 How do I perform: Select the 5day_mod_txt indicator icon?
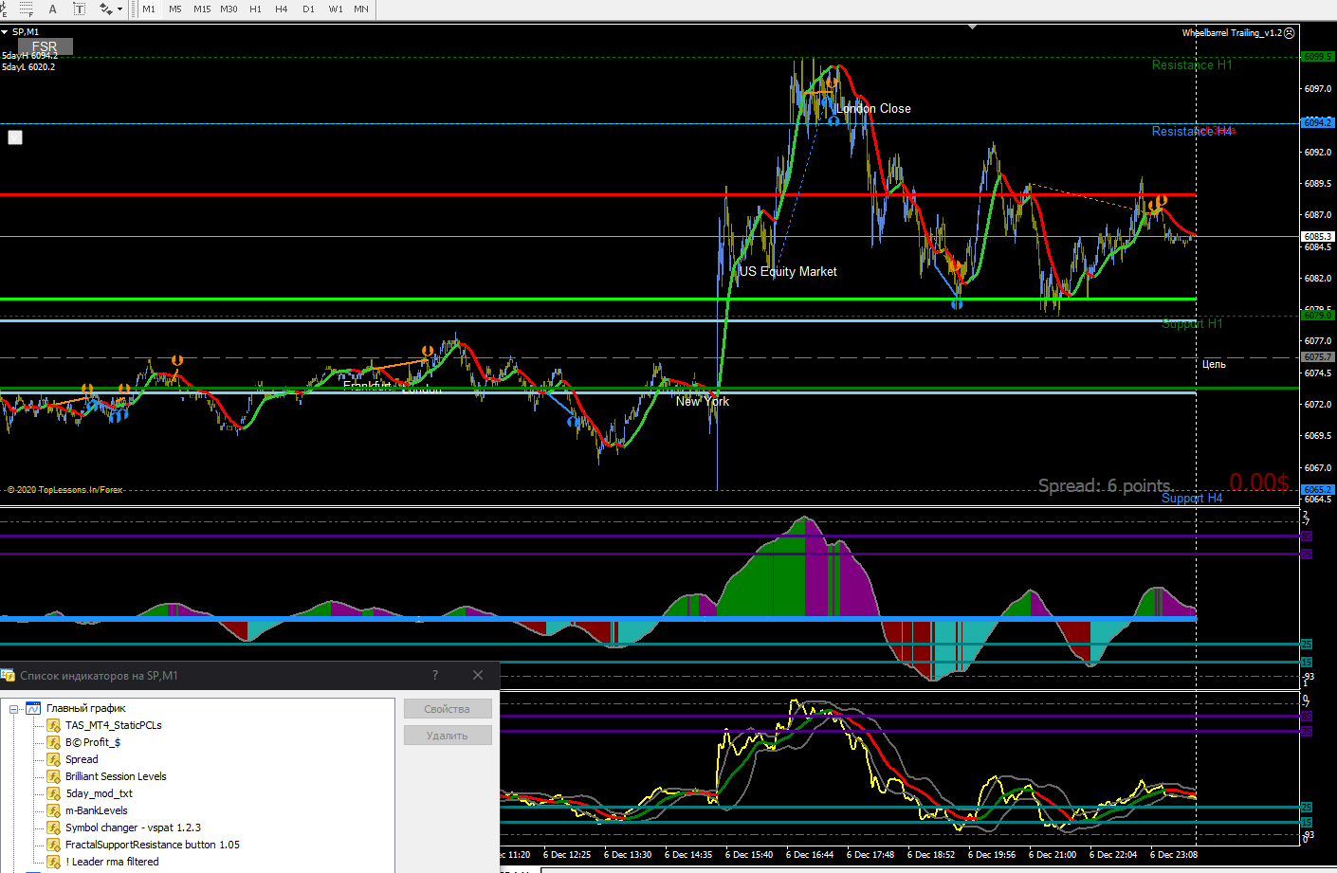[54, 793]
